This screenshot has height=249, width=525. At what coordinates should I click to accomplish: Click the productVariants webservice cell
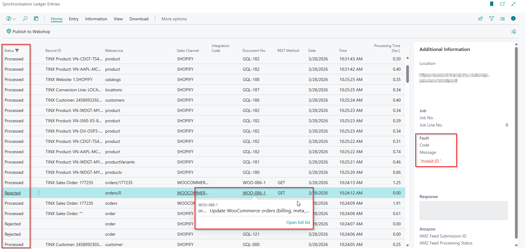click(120, 162)
